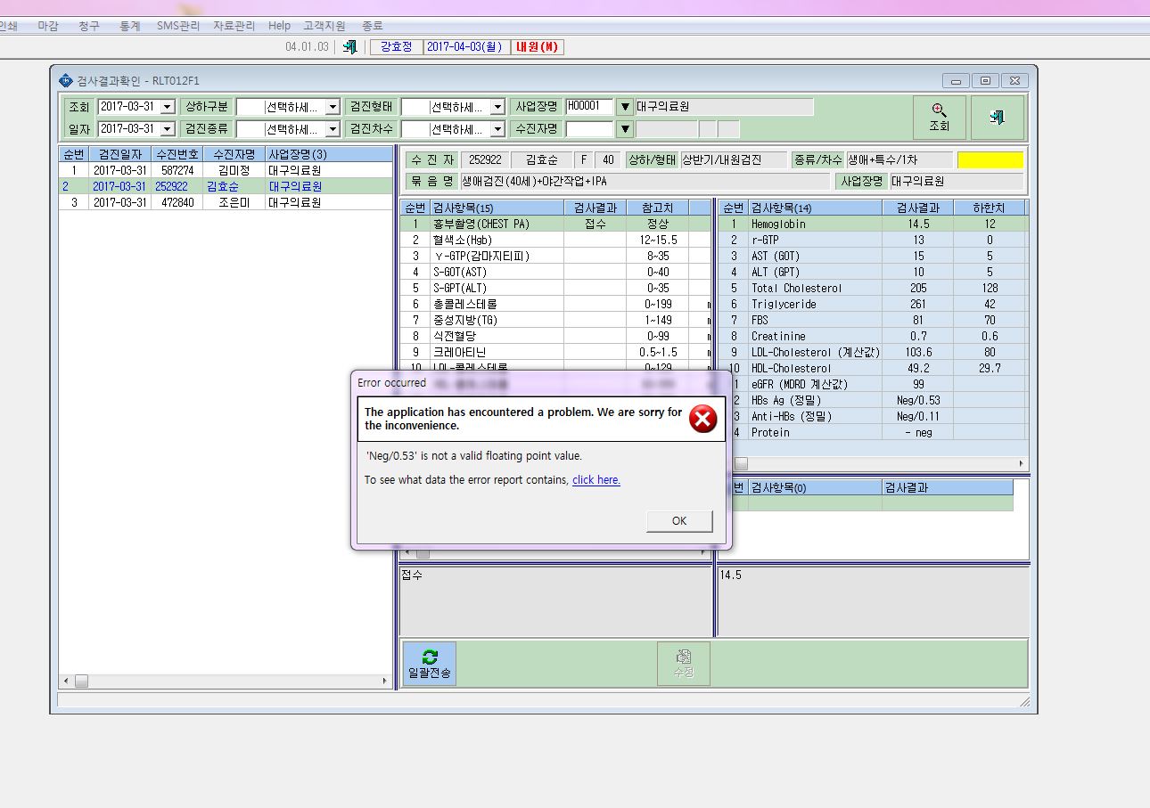The width and height of the screenshot is (1150, 808).
Task: Click OK in the error dialog
Action: click(x=679, y=521)
